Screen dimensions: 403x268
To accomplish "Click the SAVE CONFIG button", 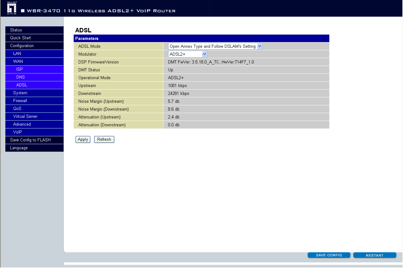I will (329, 255).
